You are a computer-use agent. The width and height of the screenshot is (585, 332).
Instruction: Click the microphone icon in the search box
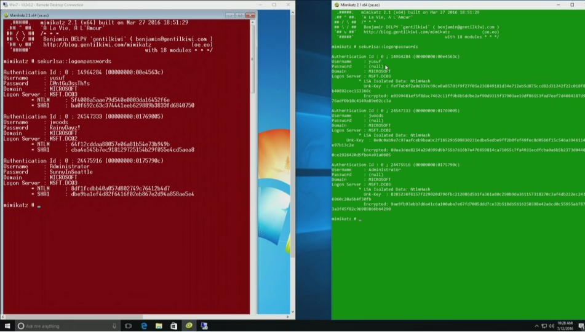(114, 326)
